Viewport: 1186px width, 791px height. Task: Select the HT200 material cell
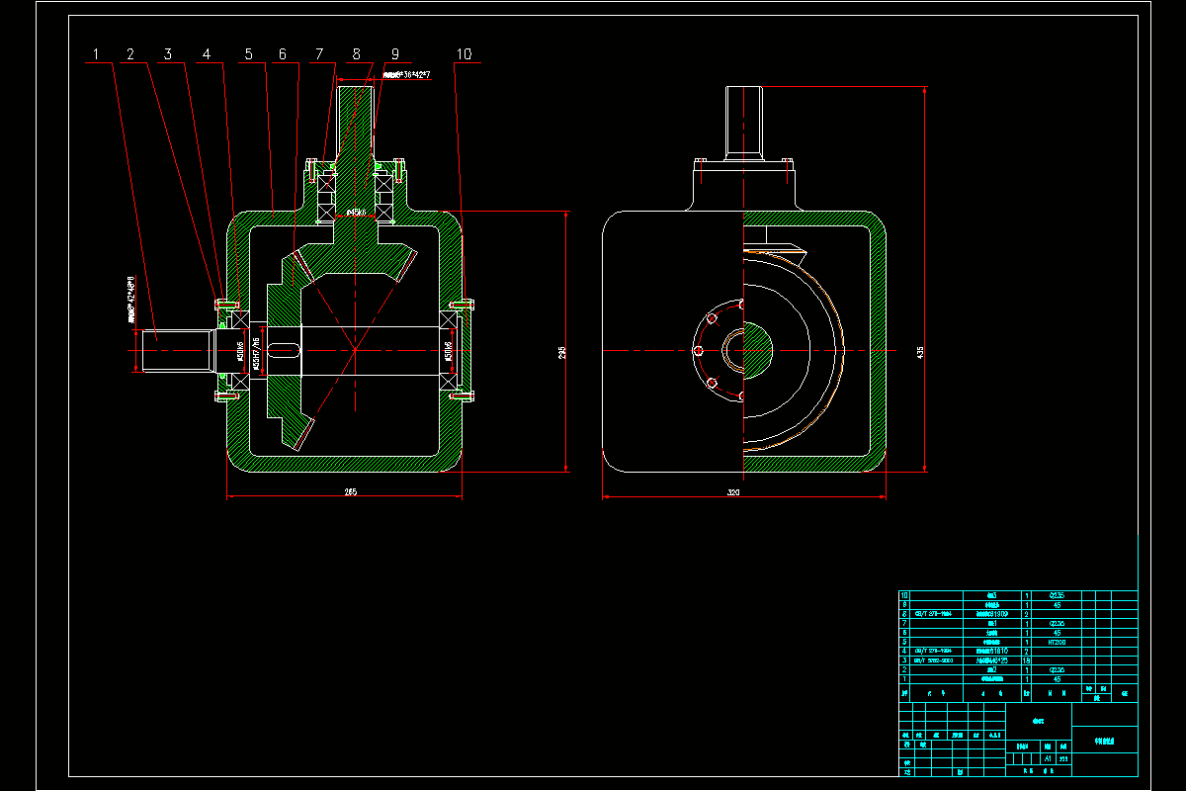tap(1057, 642)
